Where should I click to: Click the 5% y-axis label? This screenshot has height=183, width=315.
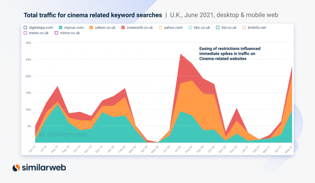[29, 126]
